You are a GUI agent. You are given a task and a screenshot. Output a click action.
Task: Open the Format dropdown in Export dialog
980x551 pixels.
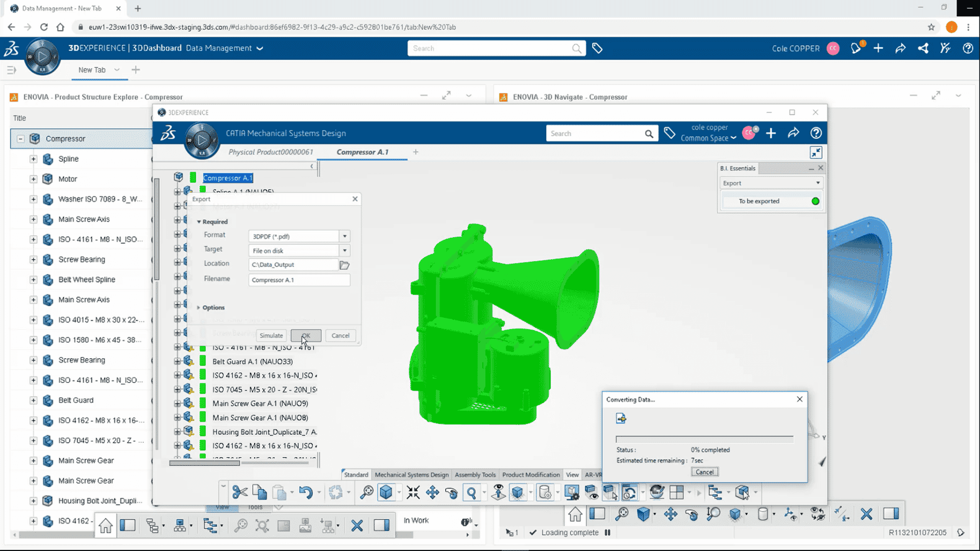tap(345, 236)
